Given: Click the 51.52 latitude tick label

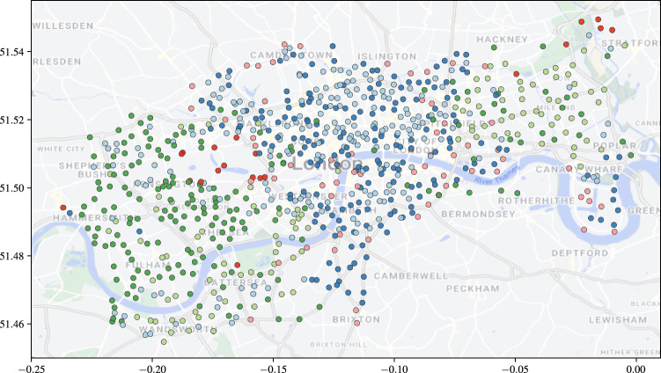Looking at the screenshot, I should tap(13, 121).
